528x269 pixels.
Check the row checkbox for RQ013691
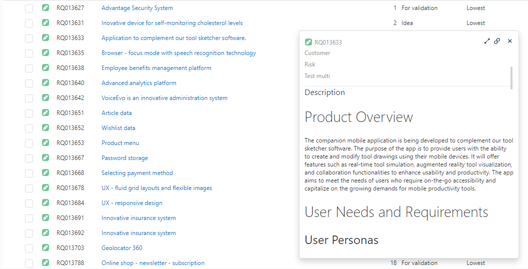pos(29,218)
